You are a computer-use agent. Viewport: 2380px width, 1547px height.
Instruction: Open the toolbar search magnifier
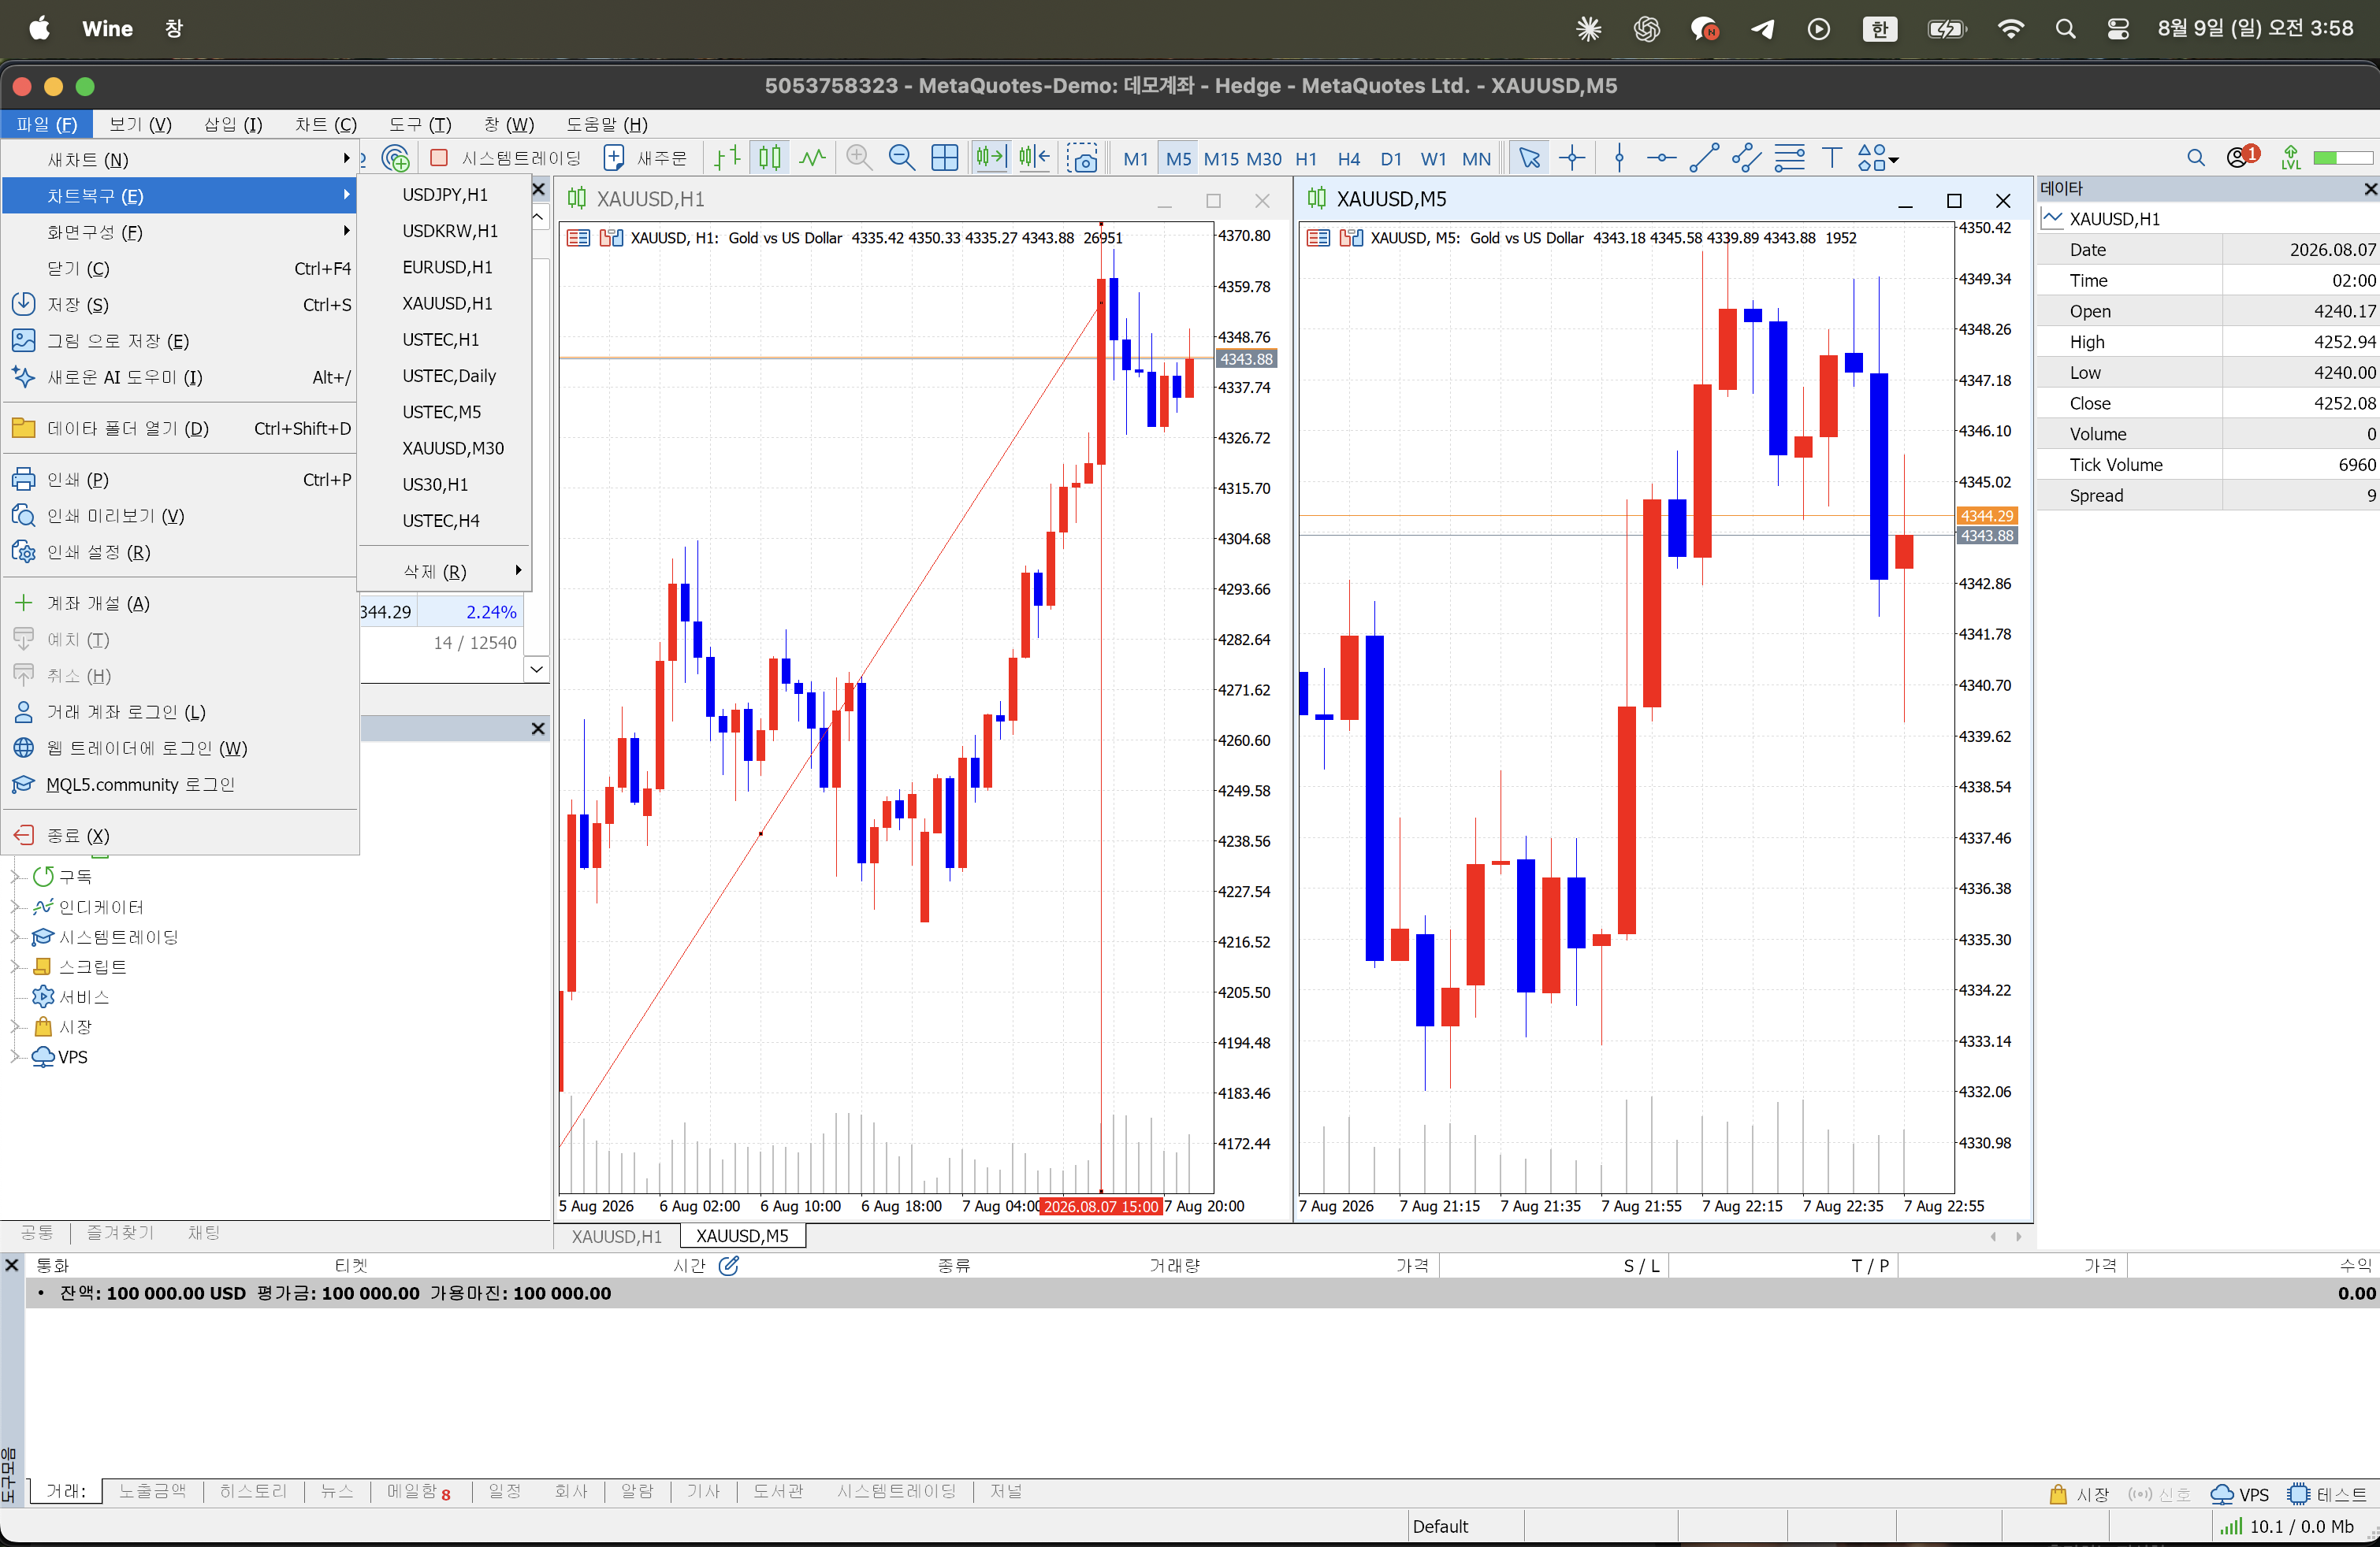point(2196,158)
